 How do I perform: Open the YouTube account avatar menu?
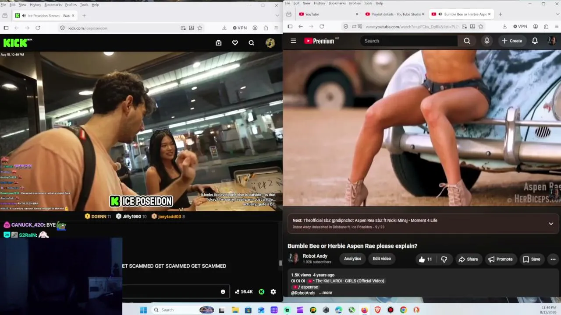click(552, 41)
